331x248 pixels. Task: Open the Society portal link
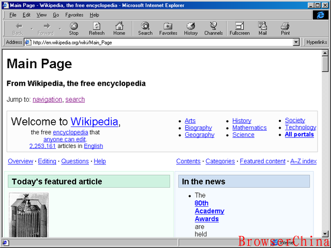(x=295, y=120)
